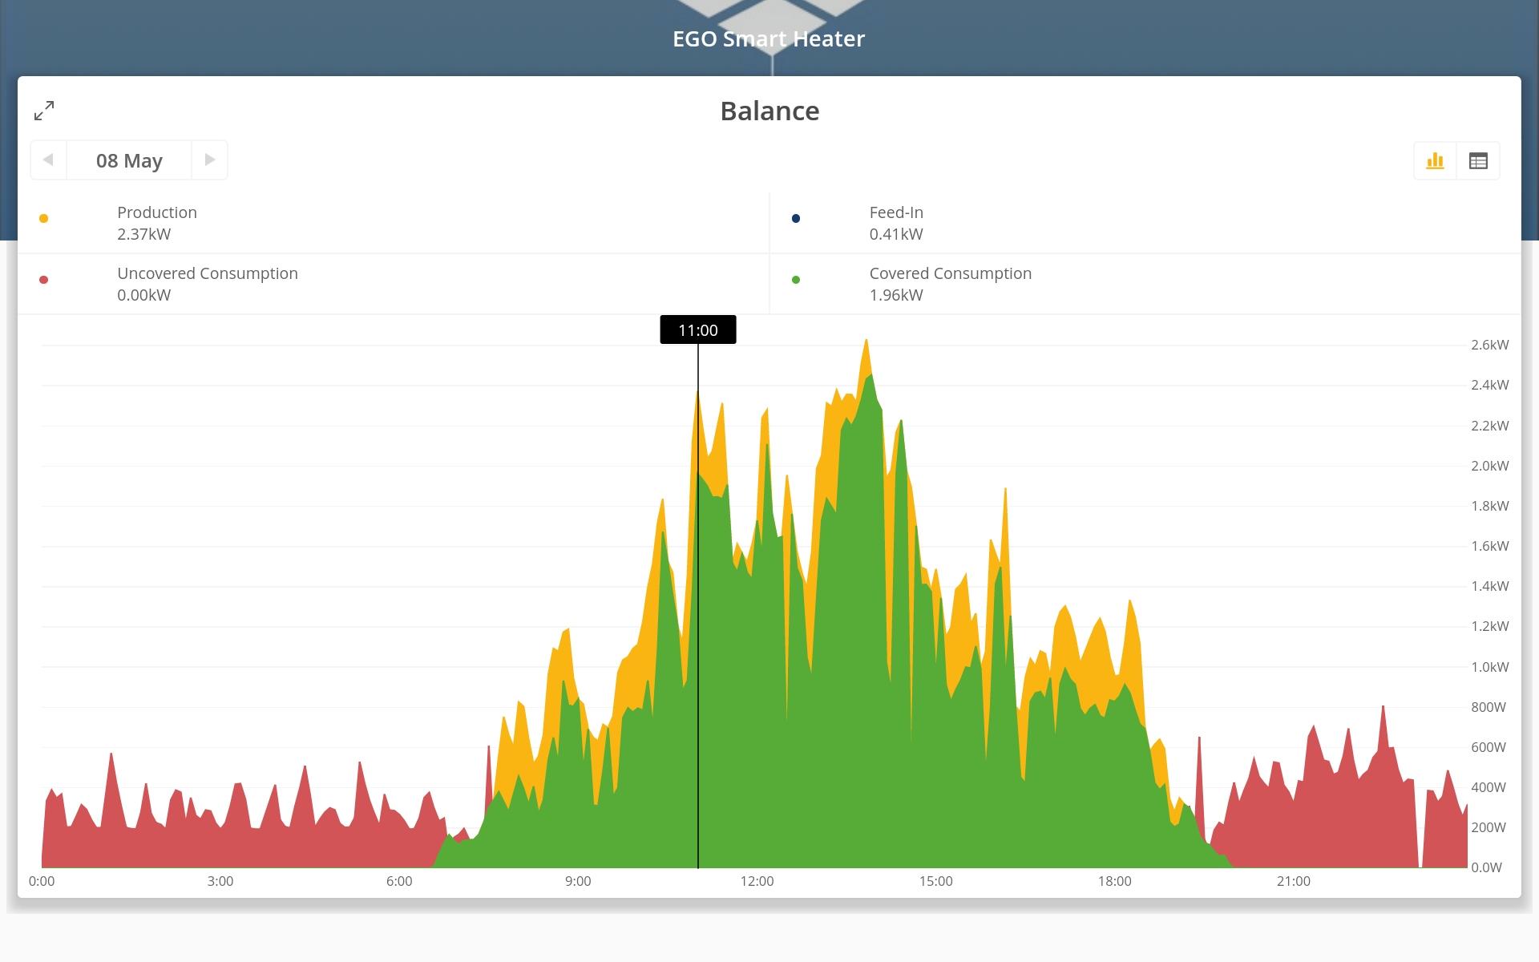Click the 9:00 x-axis label
The height and width of the screenshot is (962, 1539).
[x=578, y=881]
